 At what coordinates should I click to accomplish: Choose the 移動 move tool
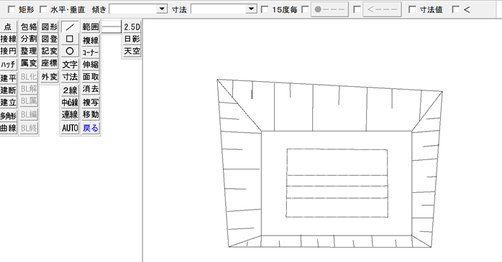coord(91,114)
